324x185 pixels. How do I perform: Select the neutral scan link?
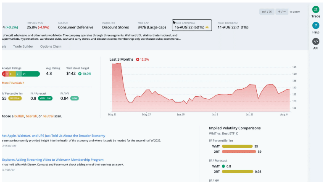click(48, 116)
